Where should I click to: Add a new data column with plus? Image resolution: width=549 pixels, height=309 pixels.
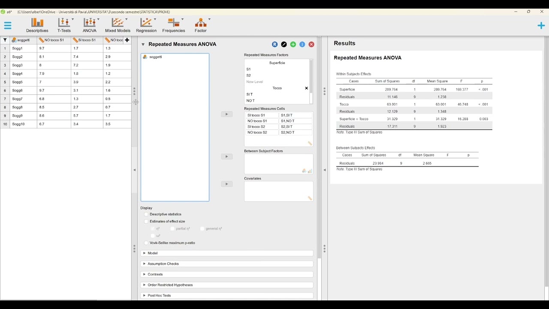(x=127, y=40)
